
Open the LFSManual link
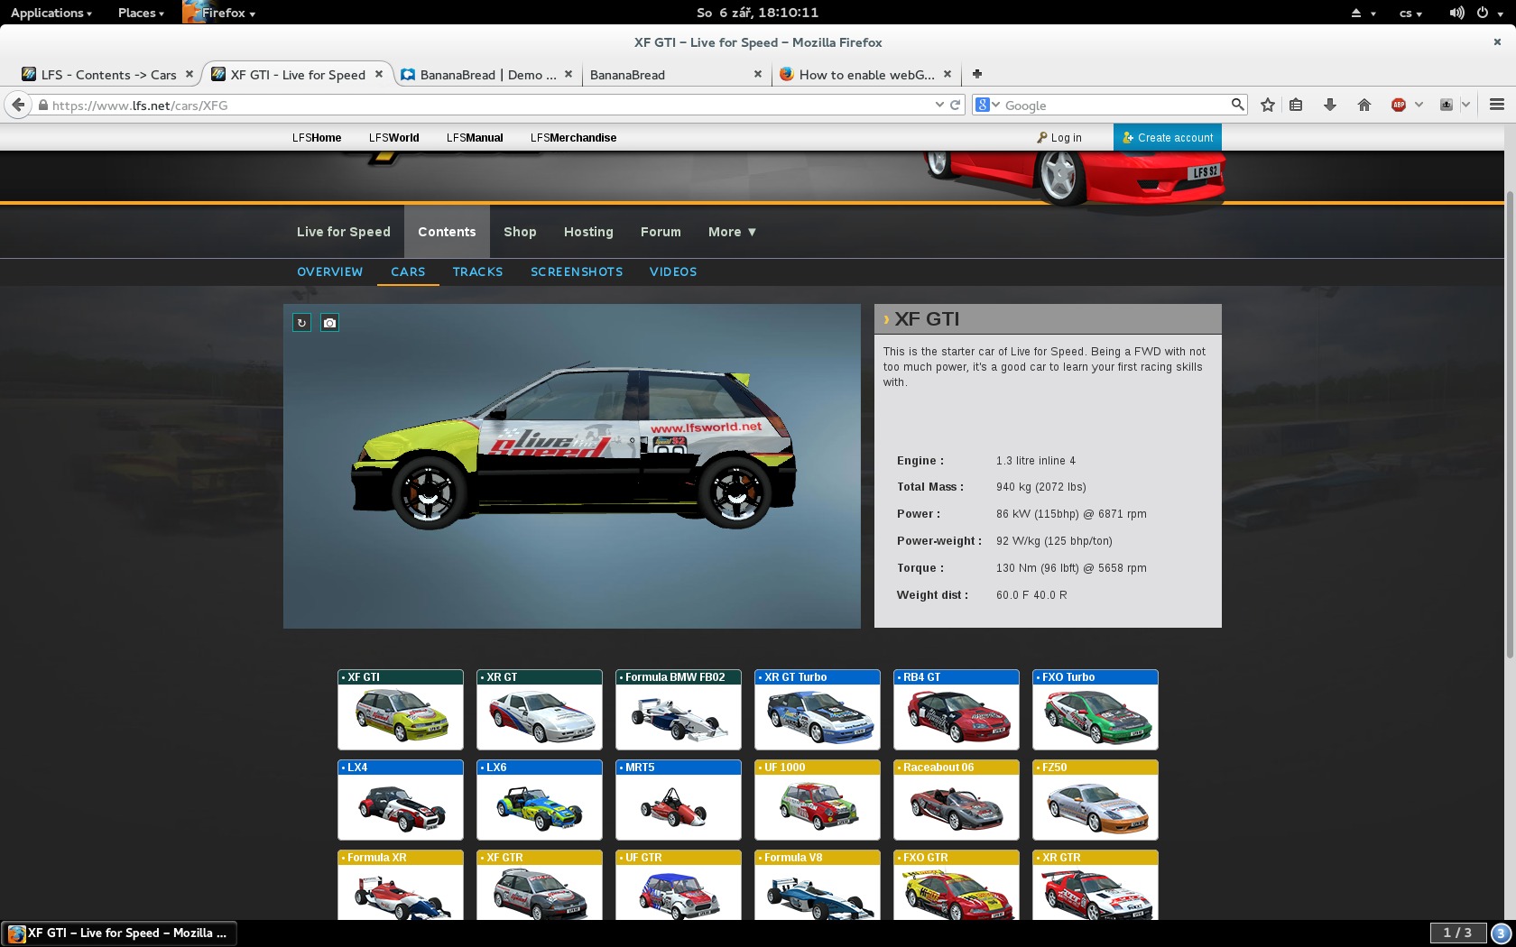click(x=475, y=138)
